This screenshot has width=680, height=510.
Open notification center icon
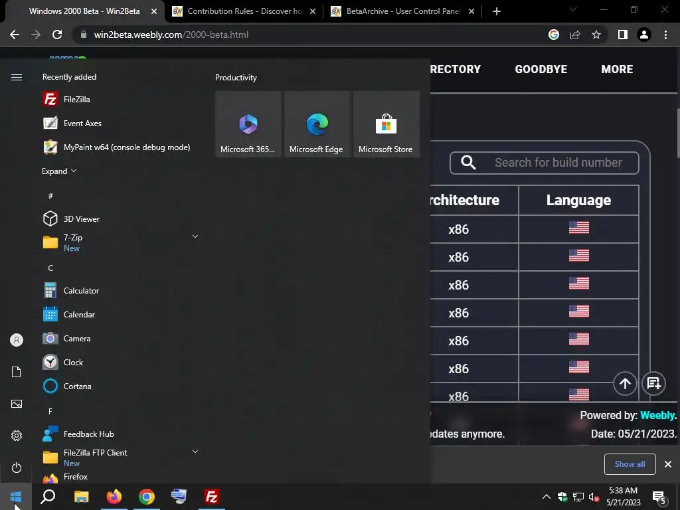click(659, 497)
